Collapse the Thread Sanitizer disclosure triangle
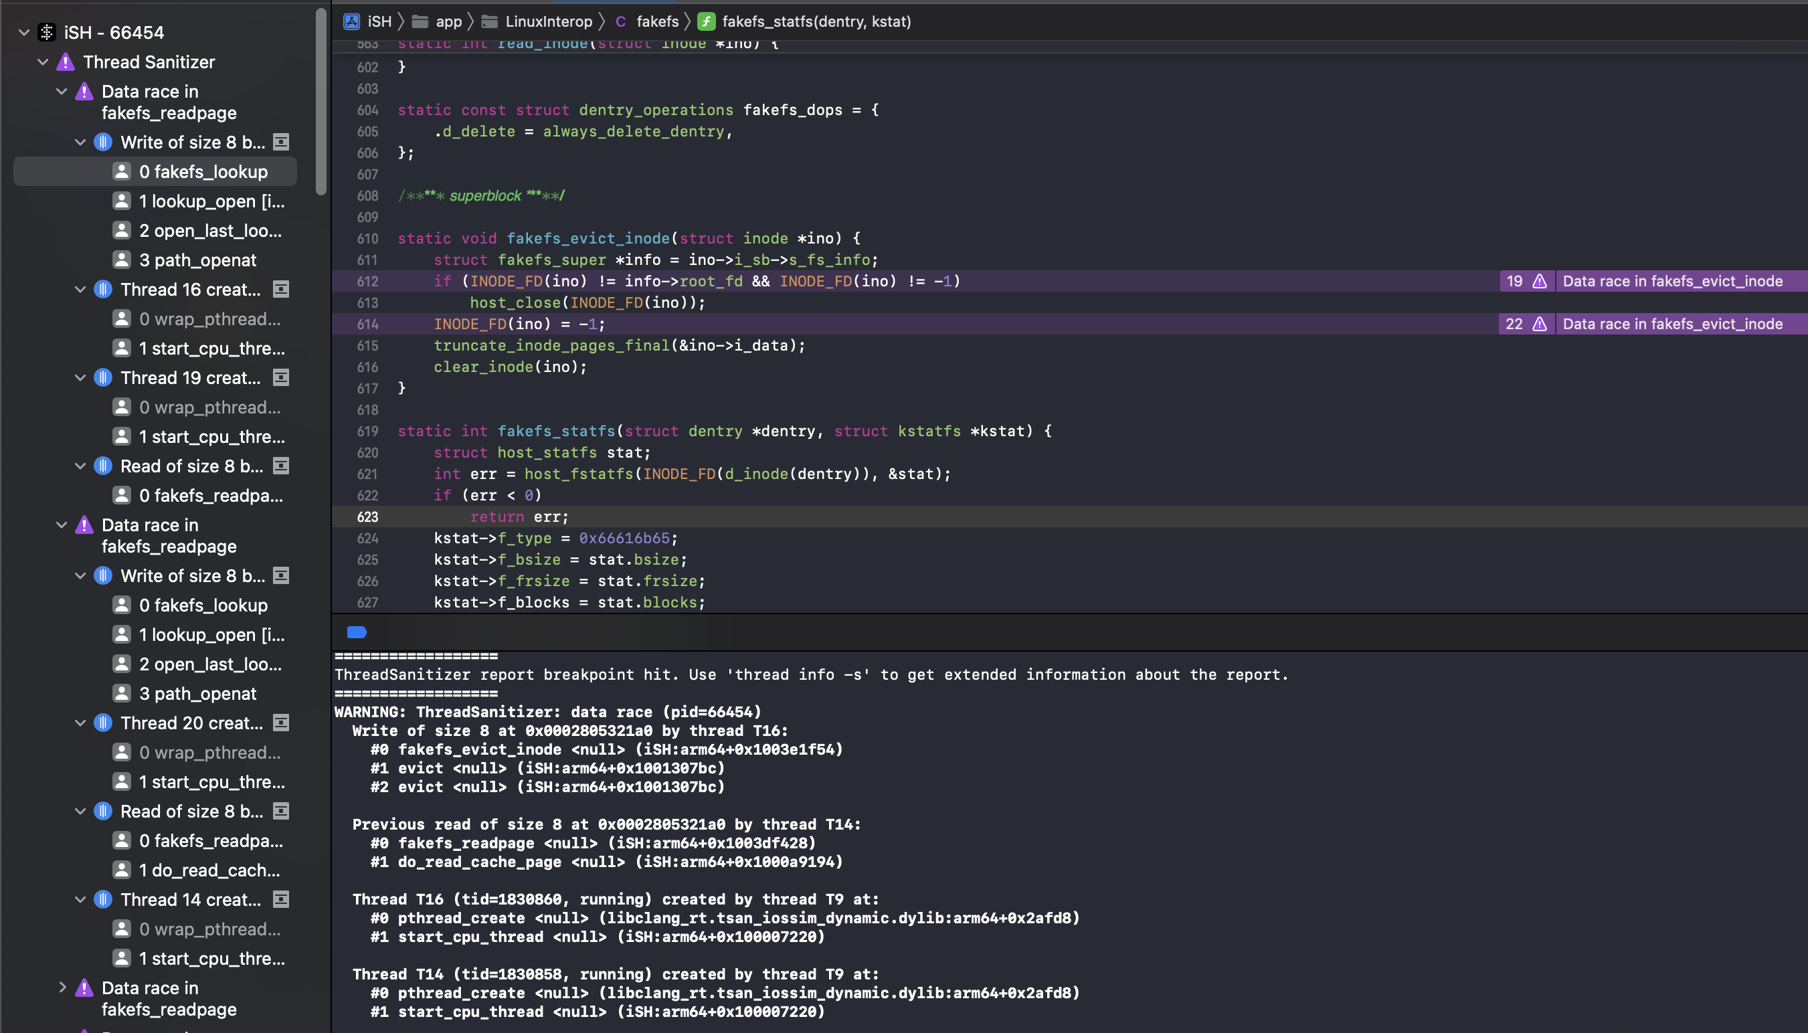 (42, 62)
